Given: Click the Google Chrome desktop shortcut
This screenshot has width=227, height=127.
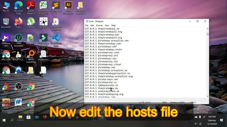Looking at the screenshot, I should (x=31, y=89).
